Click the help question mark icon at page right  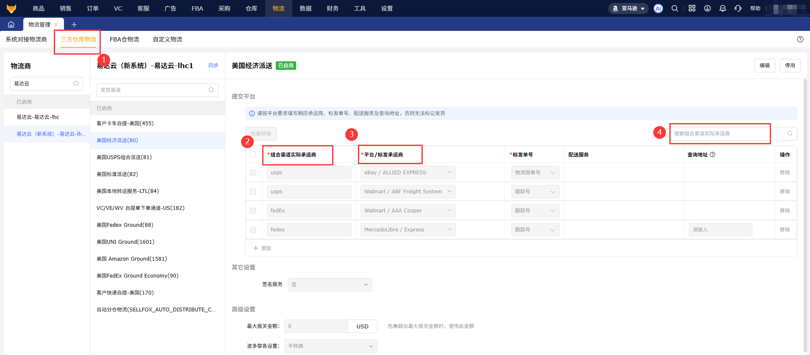click(800, 39)
